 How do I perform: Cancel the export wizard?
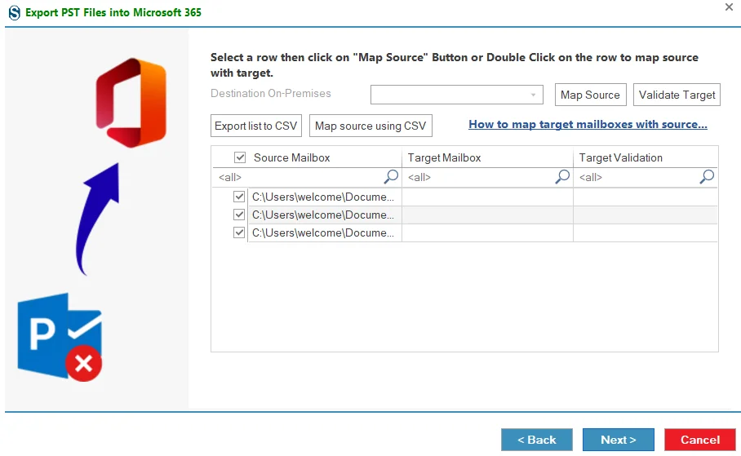(x=700, y=440)
